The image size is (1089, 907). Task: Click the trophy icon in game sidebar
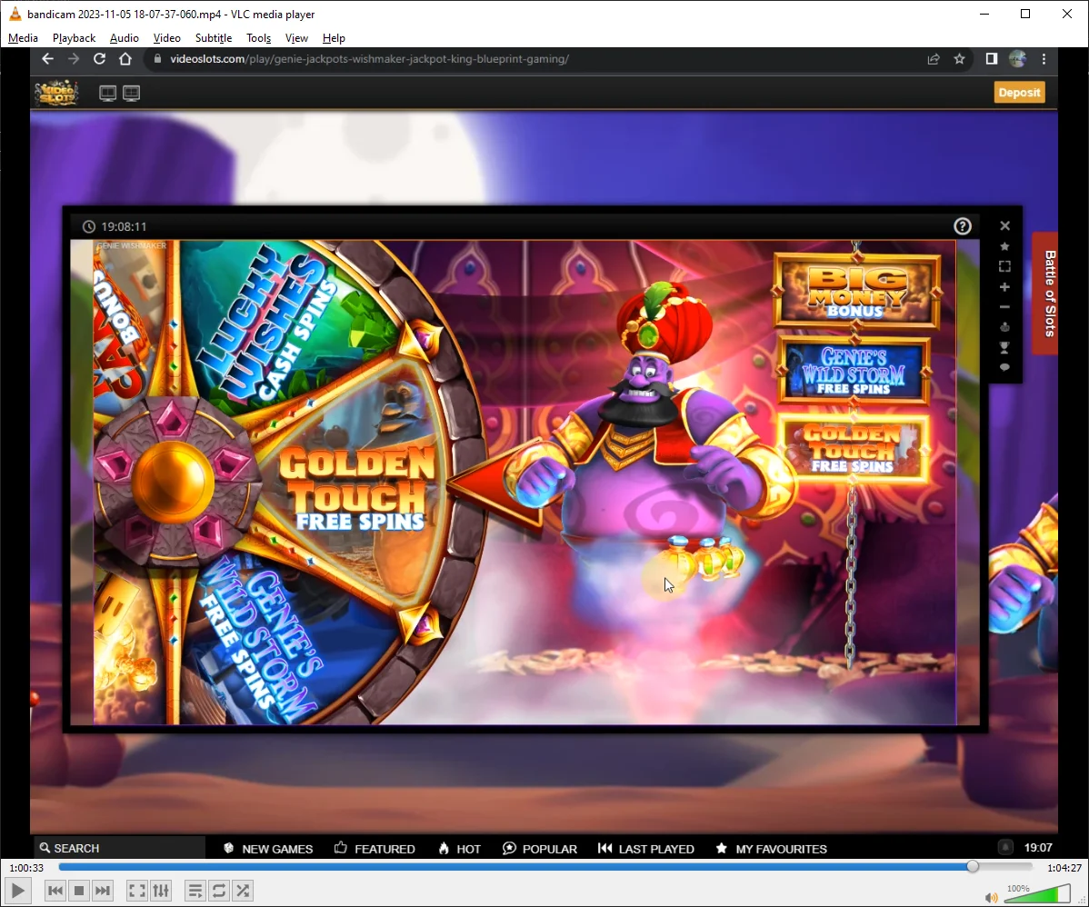tap(1004, 347)
